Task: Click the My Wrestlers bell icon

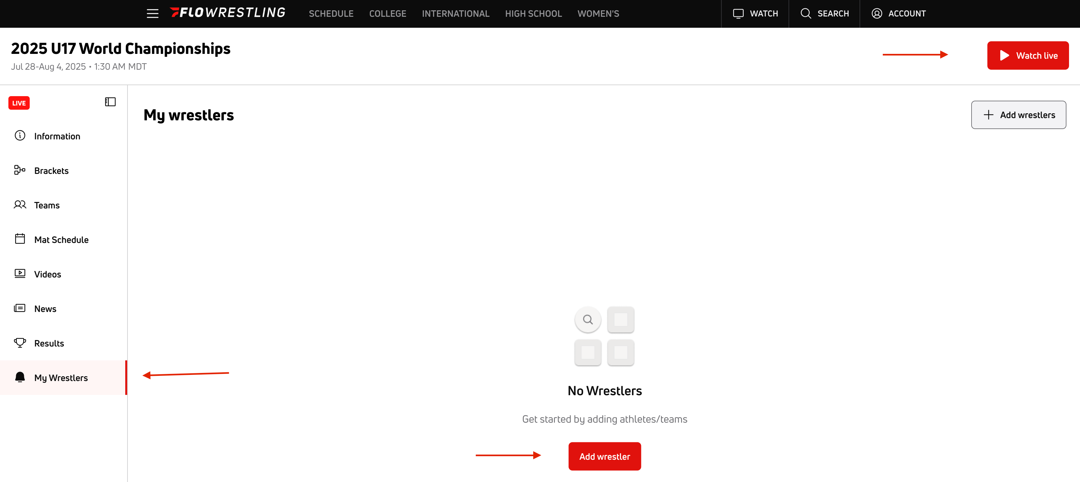Action: click(x=20, y=377)
